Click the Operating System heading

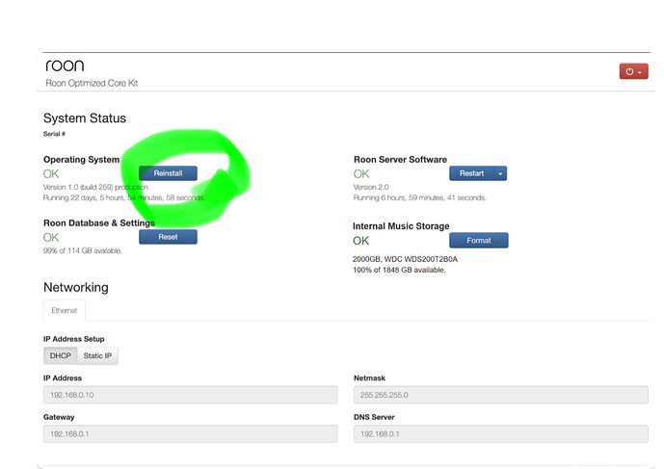click(x=81, y=160)
